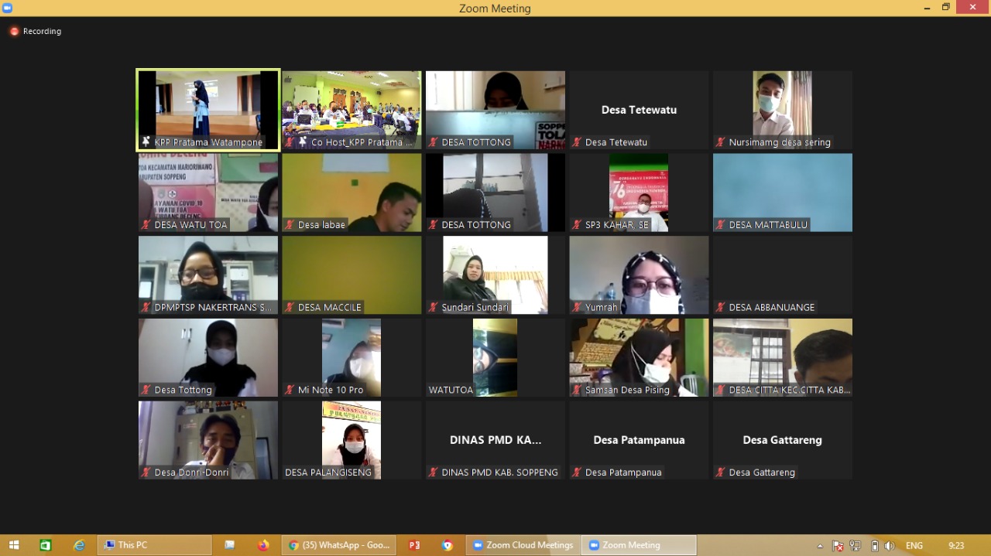This screenshot has height=556, width=991.
Task: Click the Windows Start button
Action: pyautogui.click(x=14, y=545)
